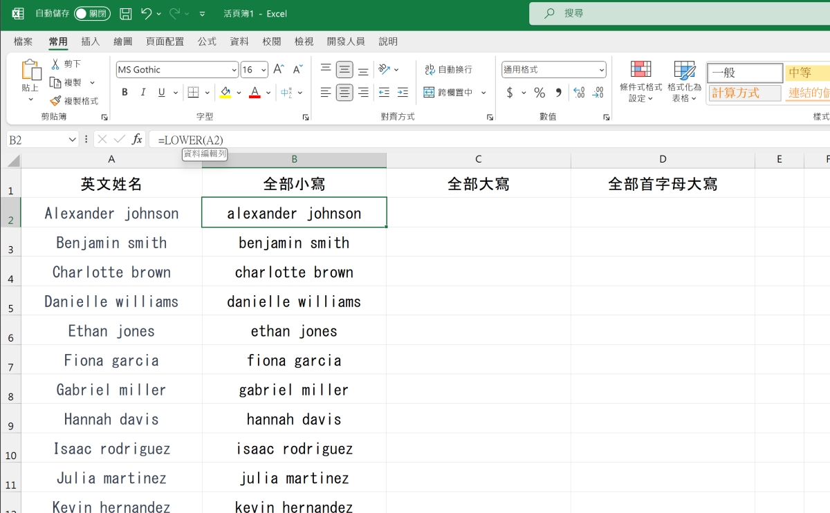830x513 pixels.
Task: Click the Paste (貼上) button
Action: [x=30, y=76]
